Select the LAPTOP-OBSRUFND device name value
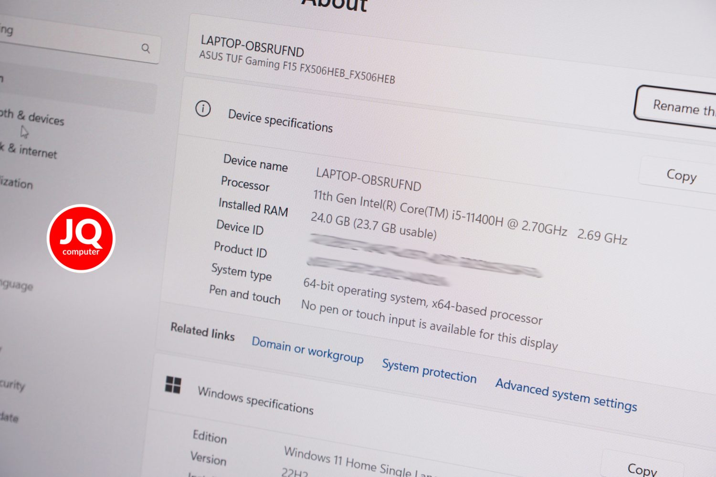The height and width of the screenshot is (477, 716). point(369,179)
